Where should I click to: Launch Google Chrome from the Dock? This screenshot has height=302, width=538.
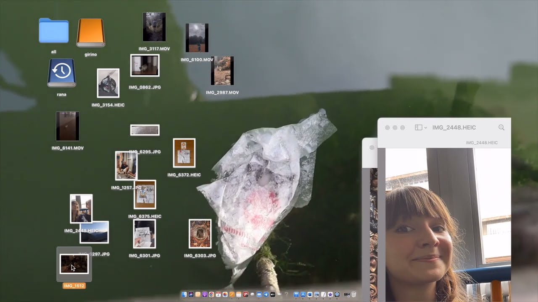coord(211,294)
